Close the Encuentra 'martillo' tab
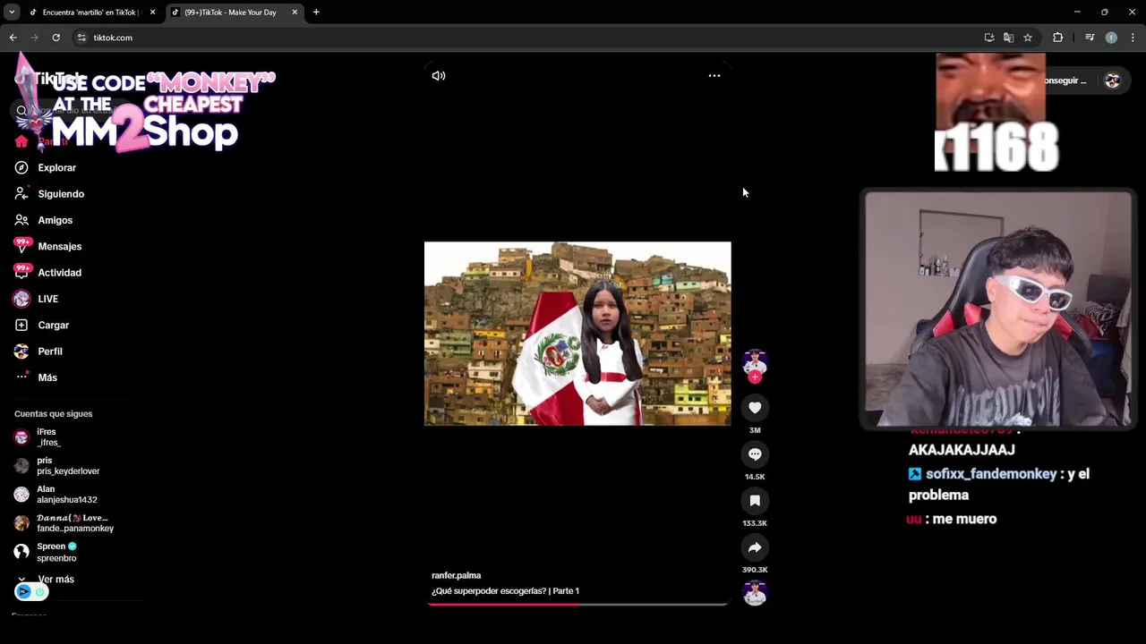The image size is (1146, 644). (152, 13)
